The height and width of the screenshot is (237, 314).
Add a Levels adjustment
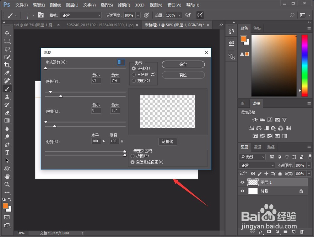(262, 120)
